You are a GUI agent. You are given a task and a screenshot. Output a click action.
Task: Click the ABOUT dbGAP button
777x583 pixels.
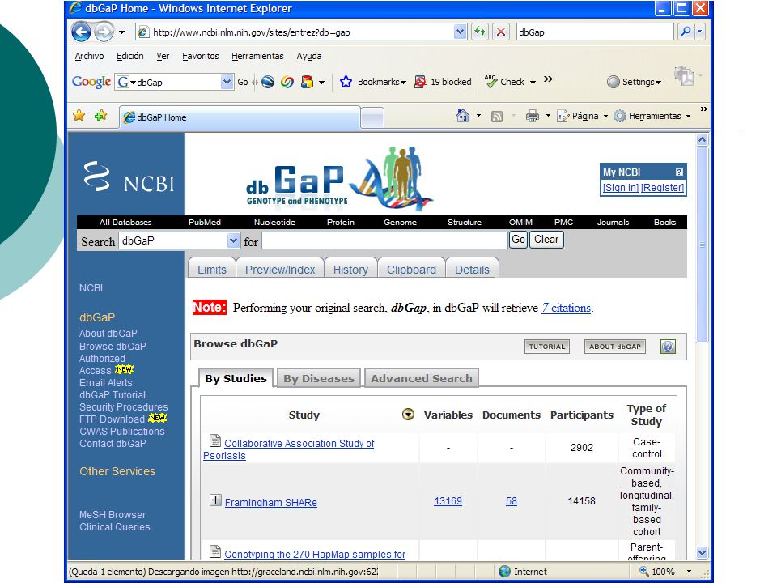pos(615,347)
